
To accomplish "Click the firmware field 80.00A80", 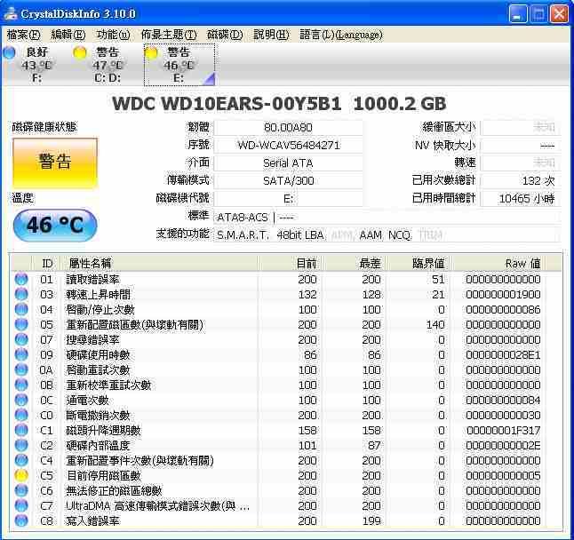I will (x=288, y=128).
